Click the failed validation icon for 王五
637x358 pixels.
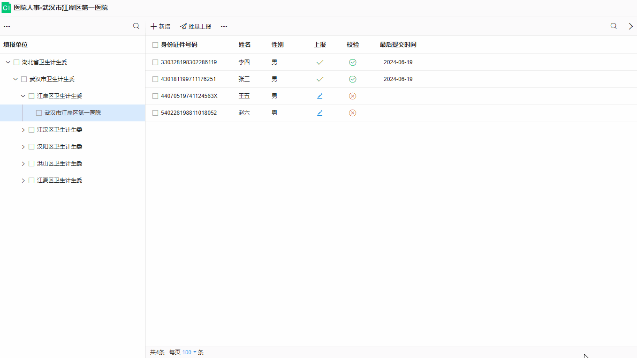[353, 96]
